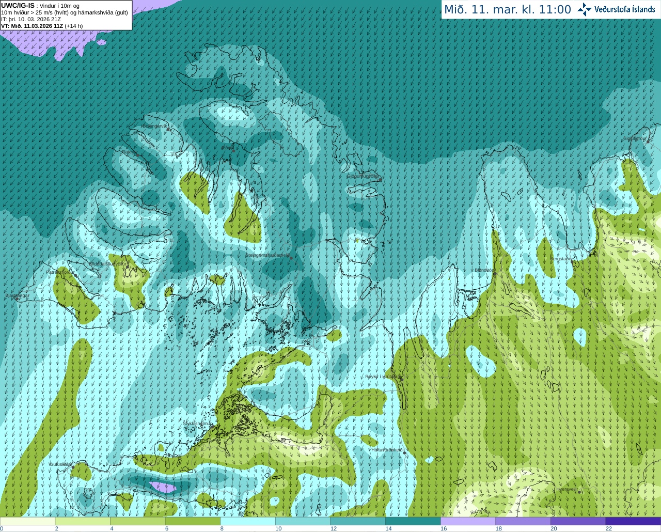Image resolution: width=661 pixels, height=532 pixels.
Task: Click the 'VT: Mið. 11.03.2026 11Z' valid time
Action: pos(32,26)
